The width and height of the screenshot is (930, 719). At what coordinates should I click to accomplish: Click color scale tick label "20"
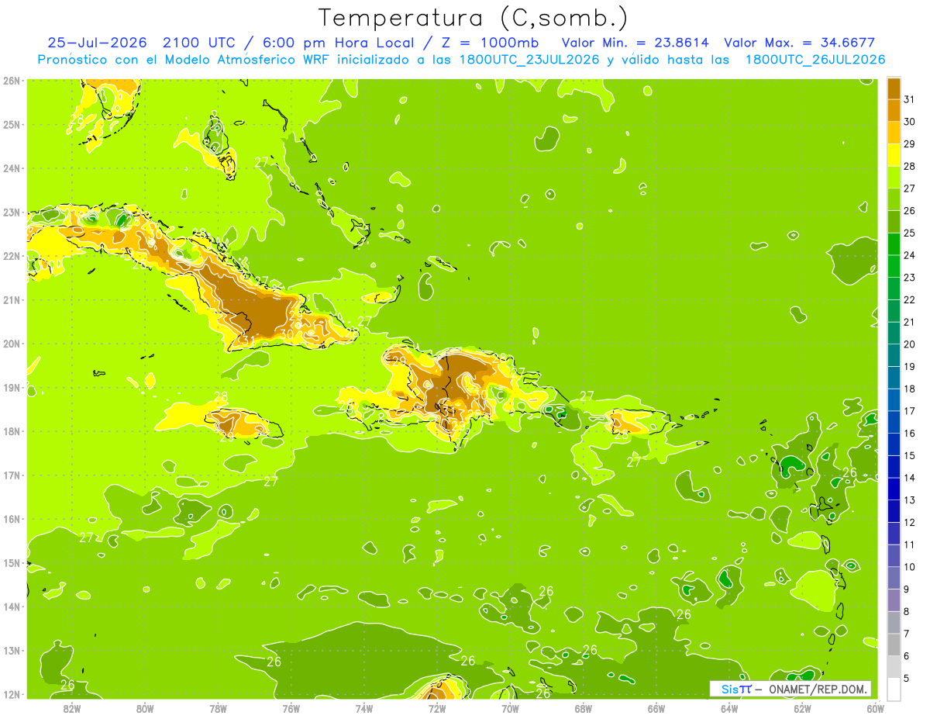coord(909,344)
